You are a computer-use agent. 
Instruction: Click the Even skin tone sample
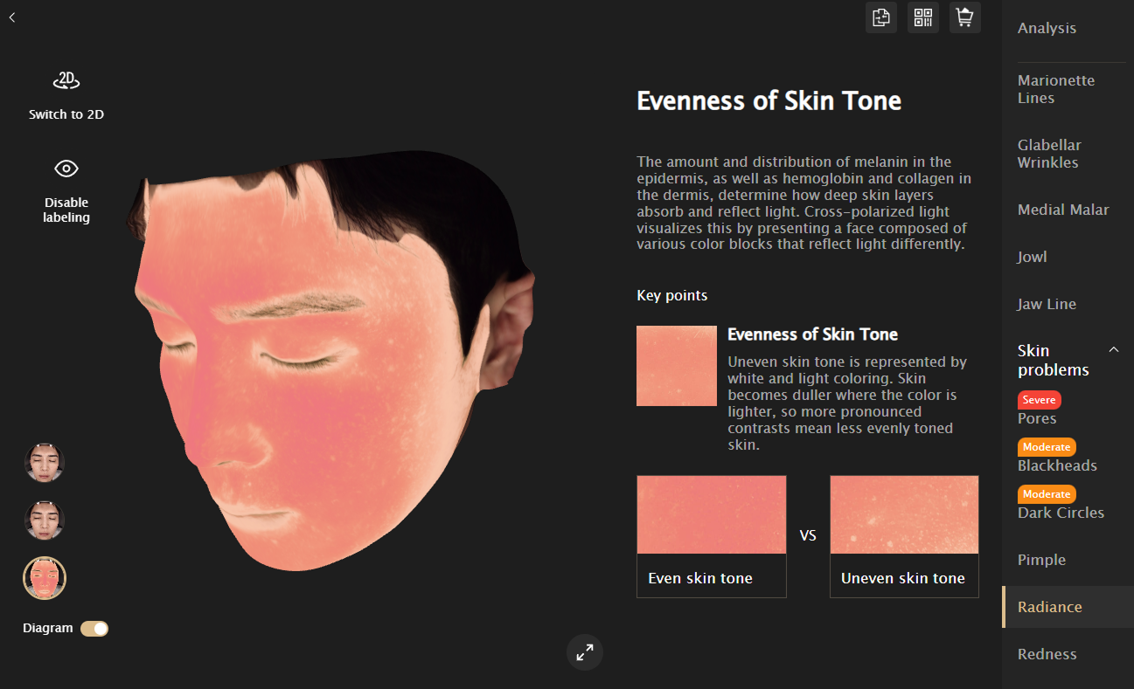pyautogui.click(x=712, y=536)
